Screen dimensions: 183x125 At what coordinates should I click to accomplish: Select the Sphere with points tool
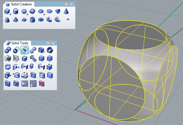coord(32,11)
